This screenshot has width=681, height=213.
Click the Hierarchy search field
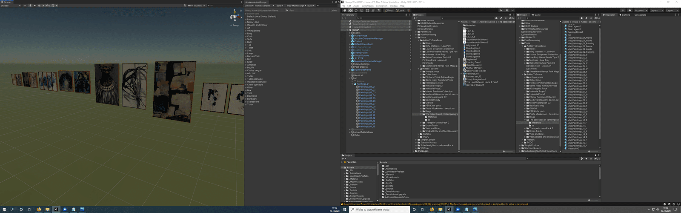click(x=383, y=18)
